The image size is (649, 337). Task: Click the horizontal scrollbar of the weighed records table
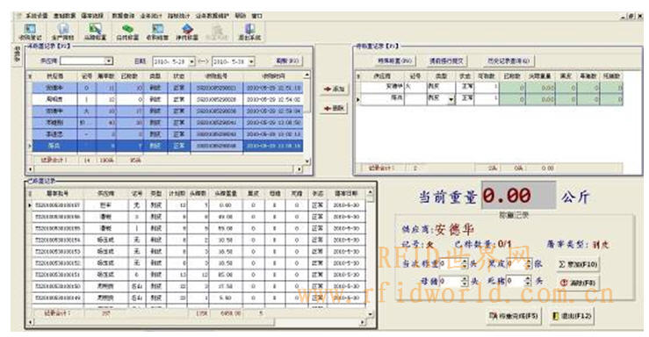point(197,322)
